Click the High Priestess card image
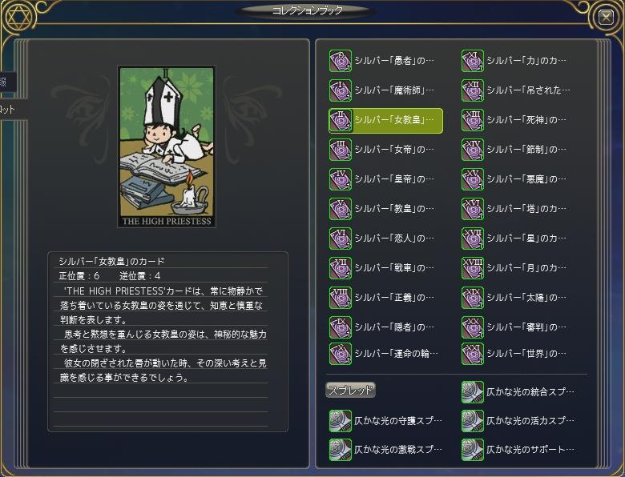The width and height of the screenshot is (625, 477). pyautogui.click(x=167, y=146)
